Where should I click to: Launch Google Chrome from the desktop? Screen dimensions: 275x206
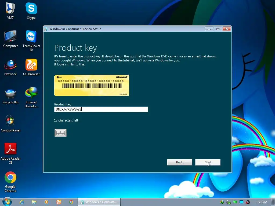[10, 182]
